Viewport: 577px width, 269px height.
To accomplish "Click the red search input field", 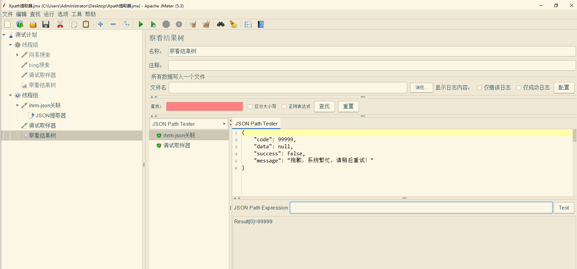I will tap(205, 107).
